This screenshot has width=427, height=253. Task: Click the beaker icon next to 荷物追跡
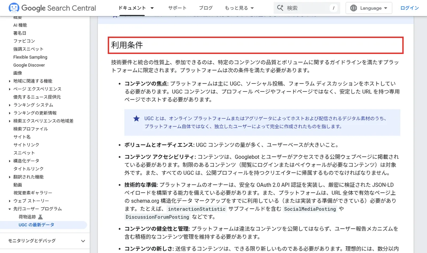coord(40,217)
